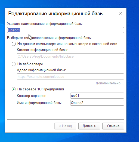The width and height of the screenshot is (139, 142).
Task: Click the "Укажите наименование информационной базы:" label
Action: 45,24
